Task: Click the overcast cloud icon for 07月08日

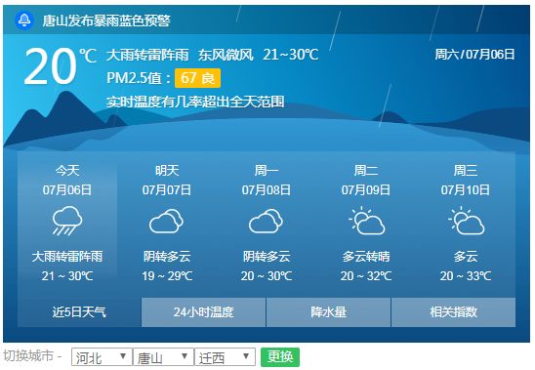Action: tap(267, 222)
